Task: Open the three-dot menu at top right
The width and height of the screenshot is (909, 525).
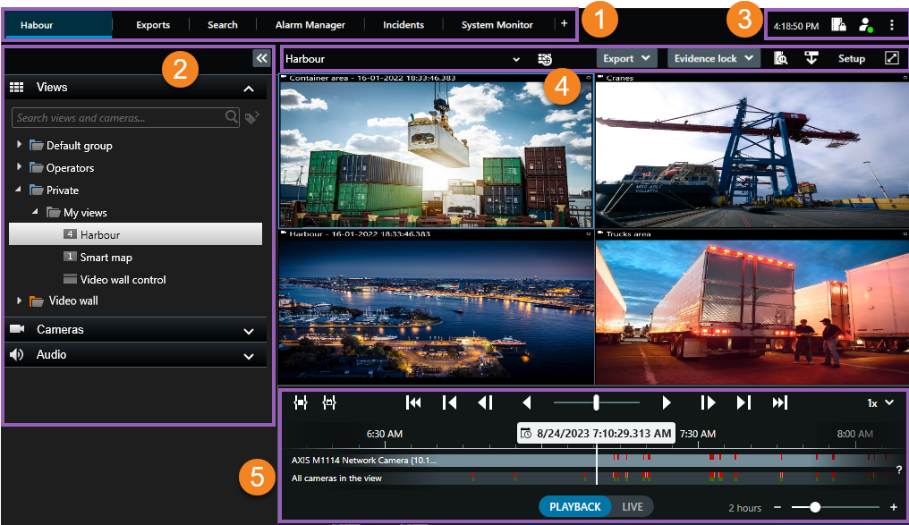Action: pyautogui.click(x=892, y=25)
